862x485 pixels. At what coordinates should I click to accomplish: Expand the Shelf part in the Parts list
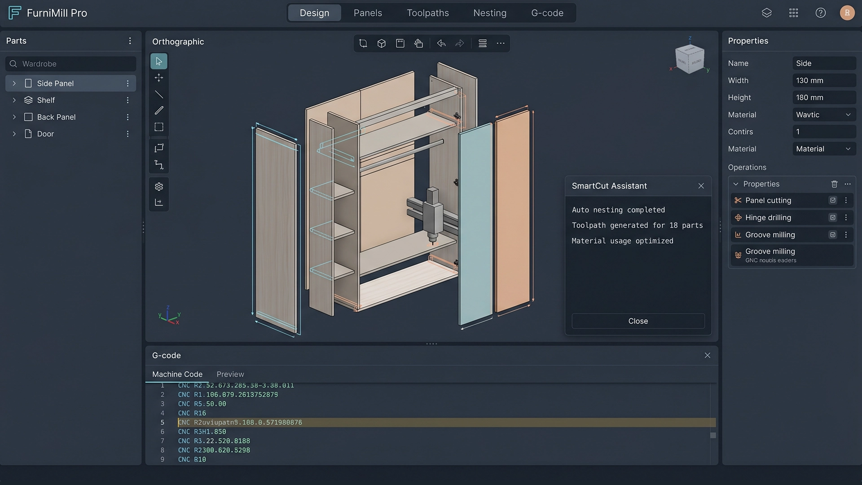pyautogui.click(x=13, y=100)
